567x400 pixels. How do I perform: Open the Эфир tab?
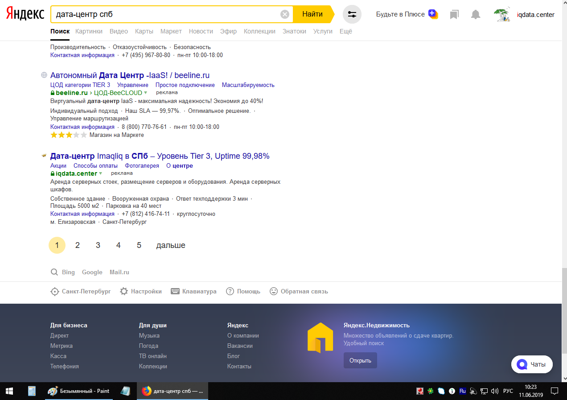coord(228,31)
